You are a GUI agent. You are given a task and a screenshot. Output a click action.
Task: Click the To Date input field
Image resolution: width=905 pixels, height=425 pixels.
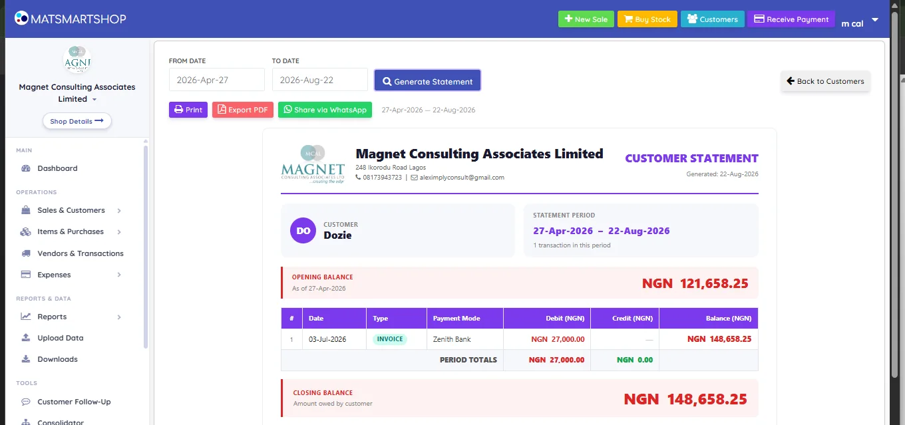pos(320,80)
